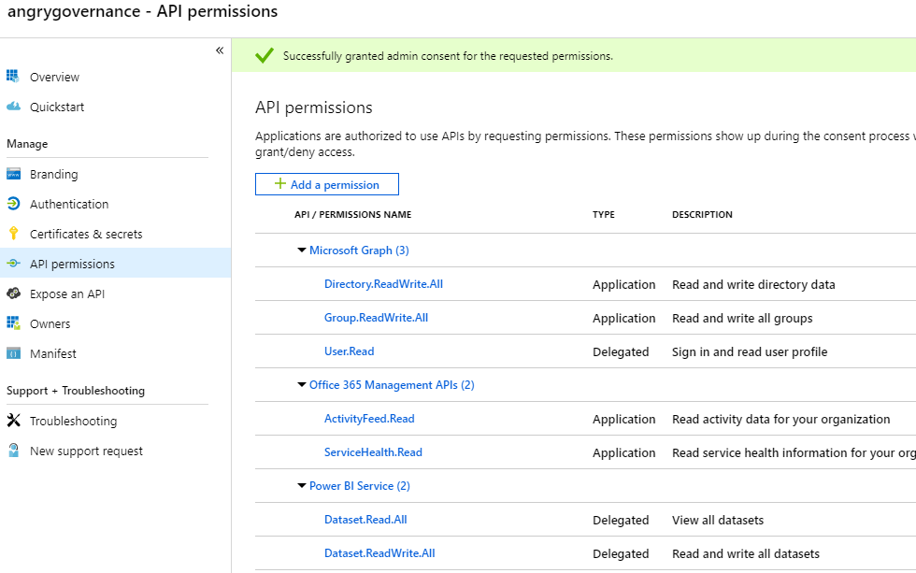Collapse the sidebar with double chevron
This screenshot has width=916, height=573.
pyautogui.click(x=220, y=50)
